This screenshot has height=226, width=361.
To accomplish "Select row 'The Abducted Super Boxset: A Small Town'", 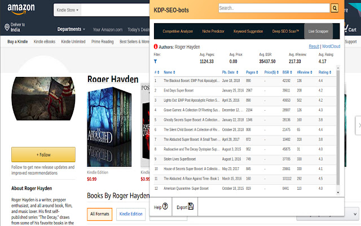I will coord(245,140).
